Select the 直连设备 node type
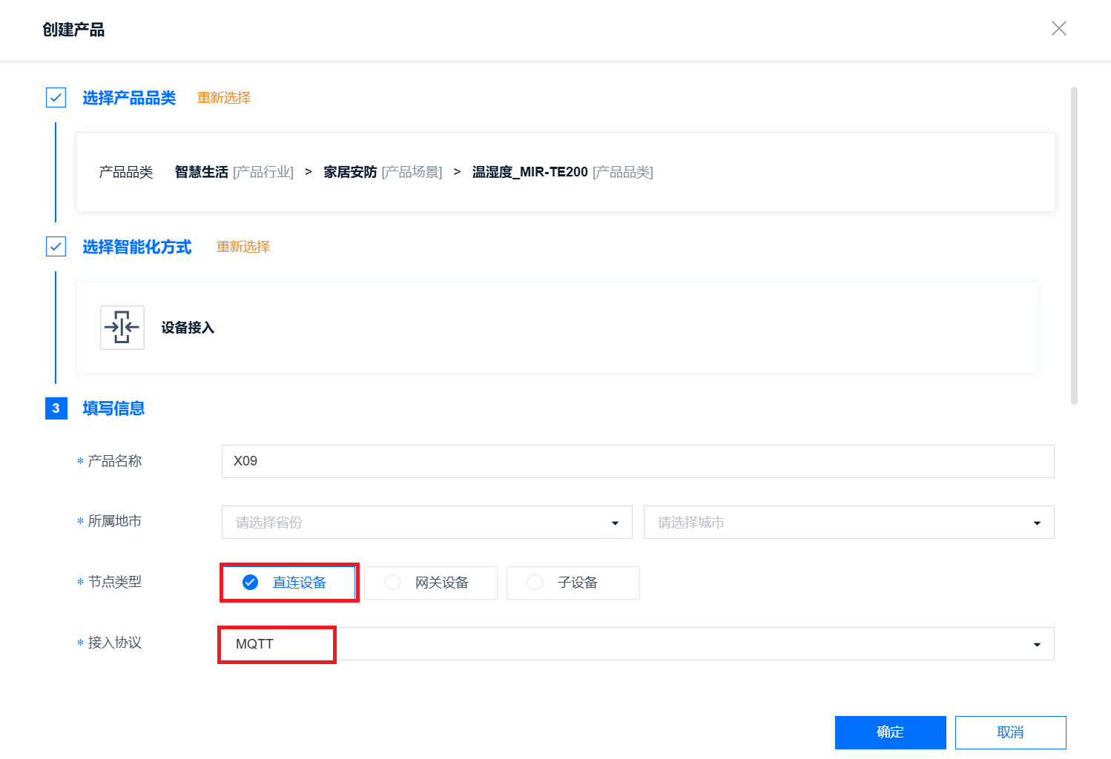Viewport: 1111px width, 759px height. pos(289,583)
